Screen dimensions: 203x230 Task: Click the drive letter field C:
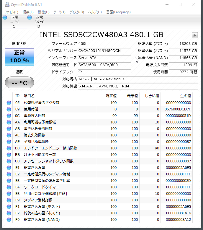[104, 72]
